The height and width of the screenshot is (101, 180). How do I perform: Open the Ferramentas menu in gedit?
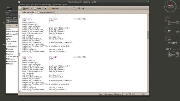[47, 5]
